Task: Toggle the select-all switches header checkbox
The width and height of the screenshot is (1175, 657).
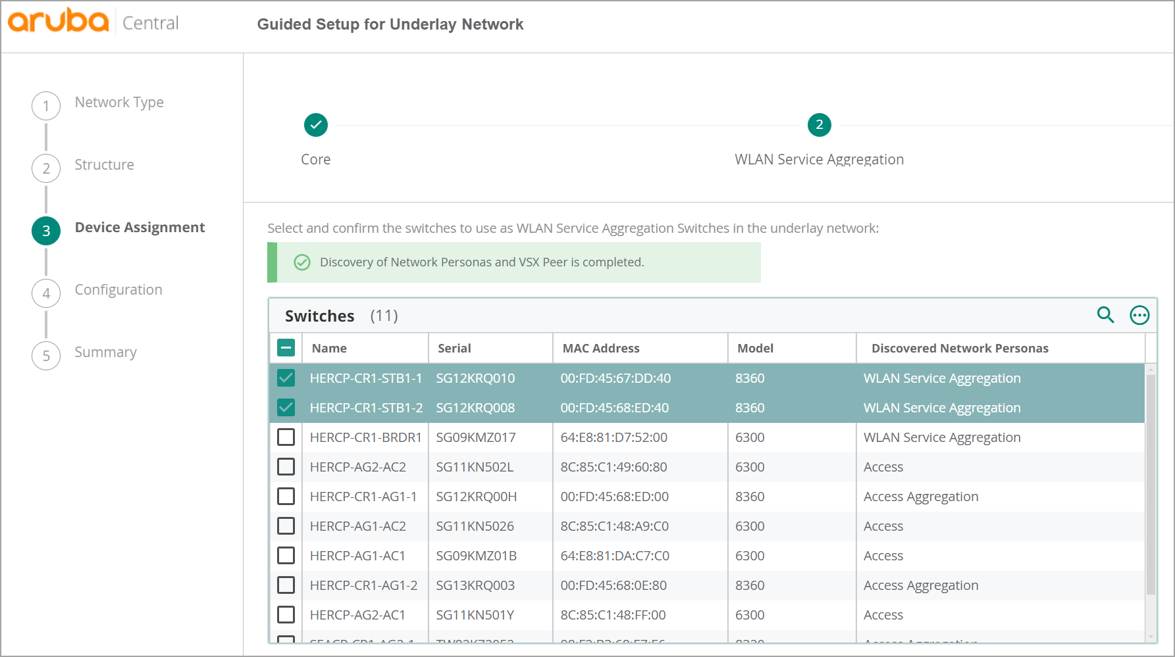Action: (x=286, y=348)
